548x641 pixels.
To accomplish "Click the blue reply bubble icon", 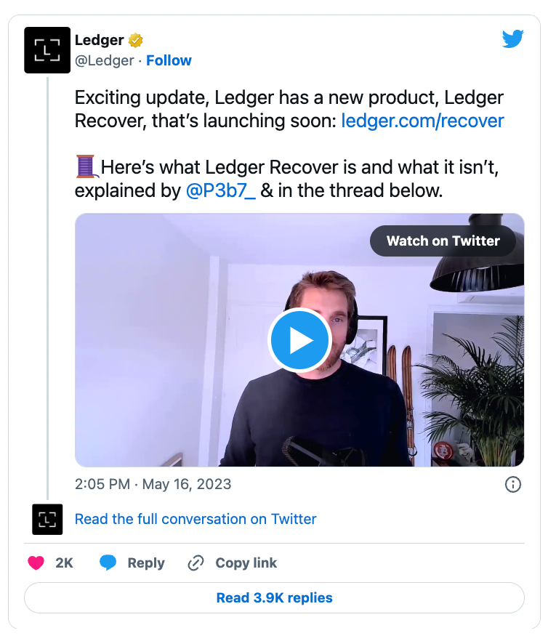I will coord(108,563).
